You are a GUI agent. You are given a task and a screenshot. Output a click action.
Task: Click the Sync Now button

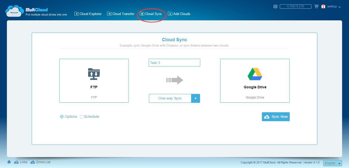point(276,117)
